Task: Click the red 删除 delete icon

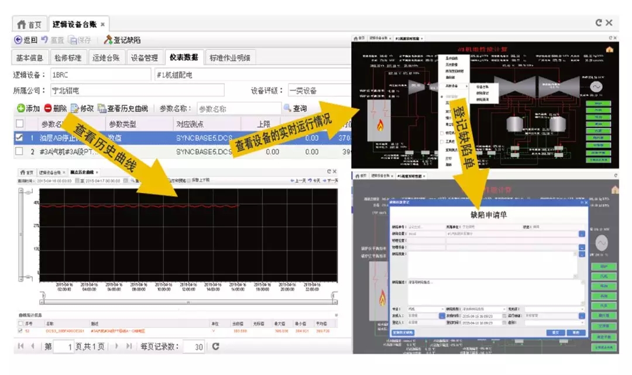Action: [x=48, y=109]
